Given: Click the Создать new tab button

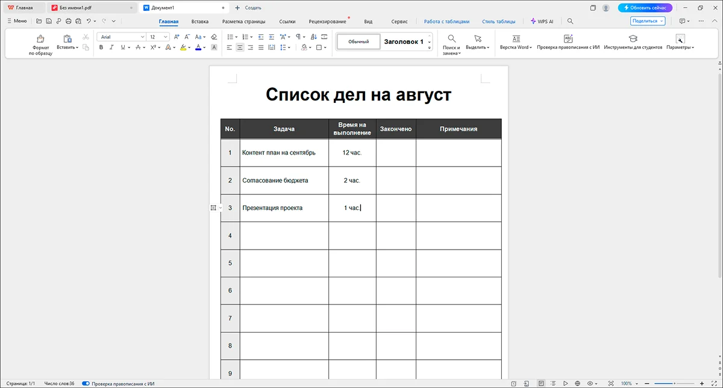Looking at the screenshot, I should (248, 8).
